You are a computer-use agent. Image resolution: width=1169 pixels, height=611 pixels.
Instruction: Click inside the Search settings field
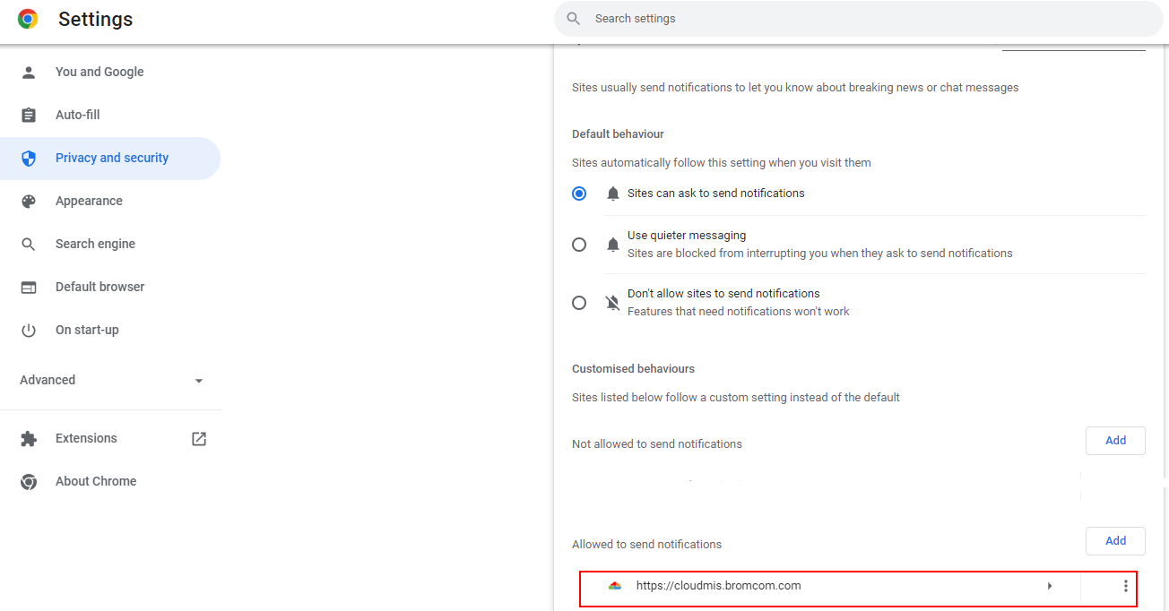coord(857,18)
